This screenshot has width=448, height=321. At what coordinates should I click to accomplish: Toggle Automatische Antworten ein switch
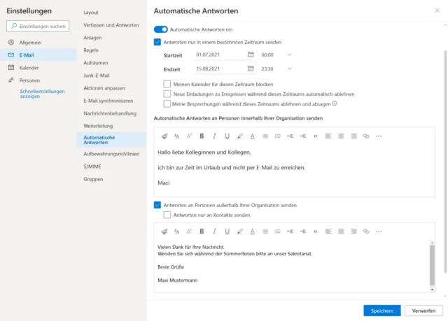160,30
